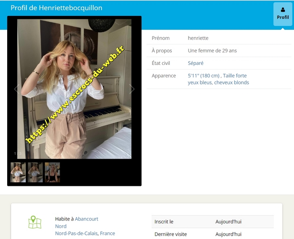Switch to the Profil tab label
The height and width of the screenshot is (239, 294).
coord(283,18)
